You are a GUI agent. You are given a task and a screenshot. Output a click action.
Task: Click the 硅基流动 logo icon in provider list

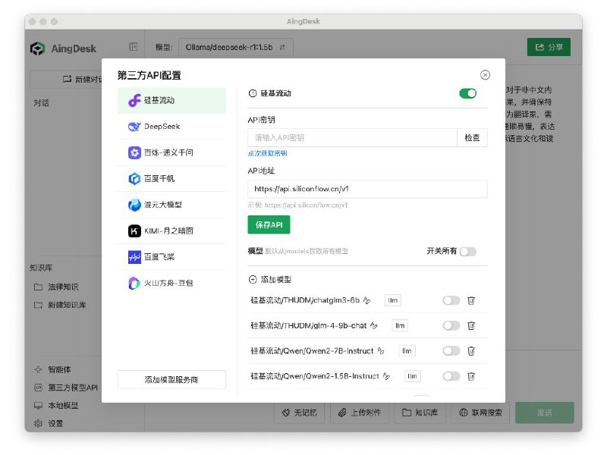pyautogui.click(x=134, y=100)
